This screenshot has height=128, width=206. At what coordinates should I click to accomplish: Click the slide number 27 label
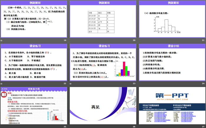(x=203, y=126)
